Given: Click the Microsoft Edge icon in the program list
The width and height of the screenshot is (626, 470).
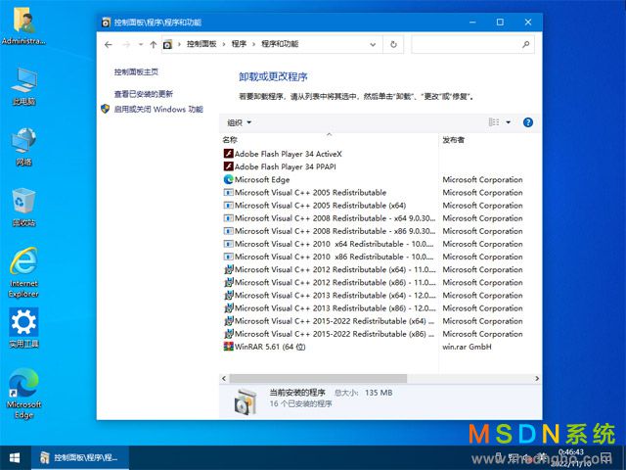Looking at the screenshot, I should [228, 179].
